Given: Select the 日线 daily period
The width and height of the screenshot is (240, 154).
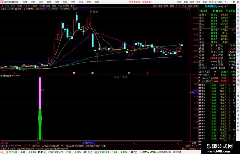Looking at the screenshot, I should click(48, 6).
